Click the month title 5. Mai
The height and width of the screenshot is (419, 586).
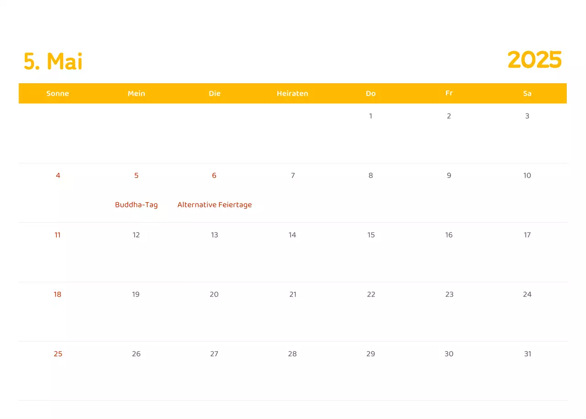click(53, 61)
